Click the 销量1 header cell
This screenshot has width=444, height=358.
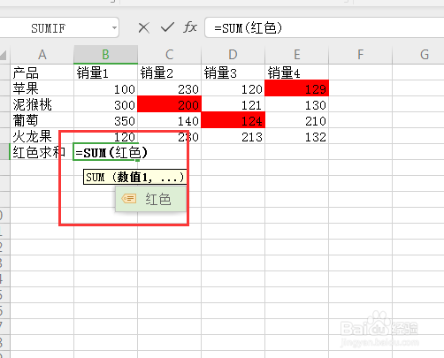105,72
